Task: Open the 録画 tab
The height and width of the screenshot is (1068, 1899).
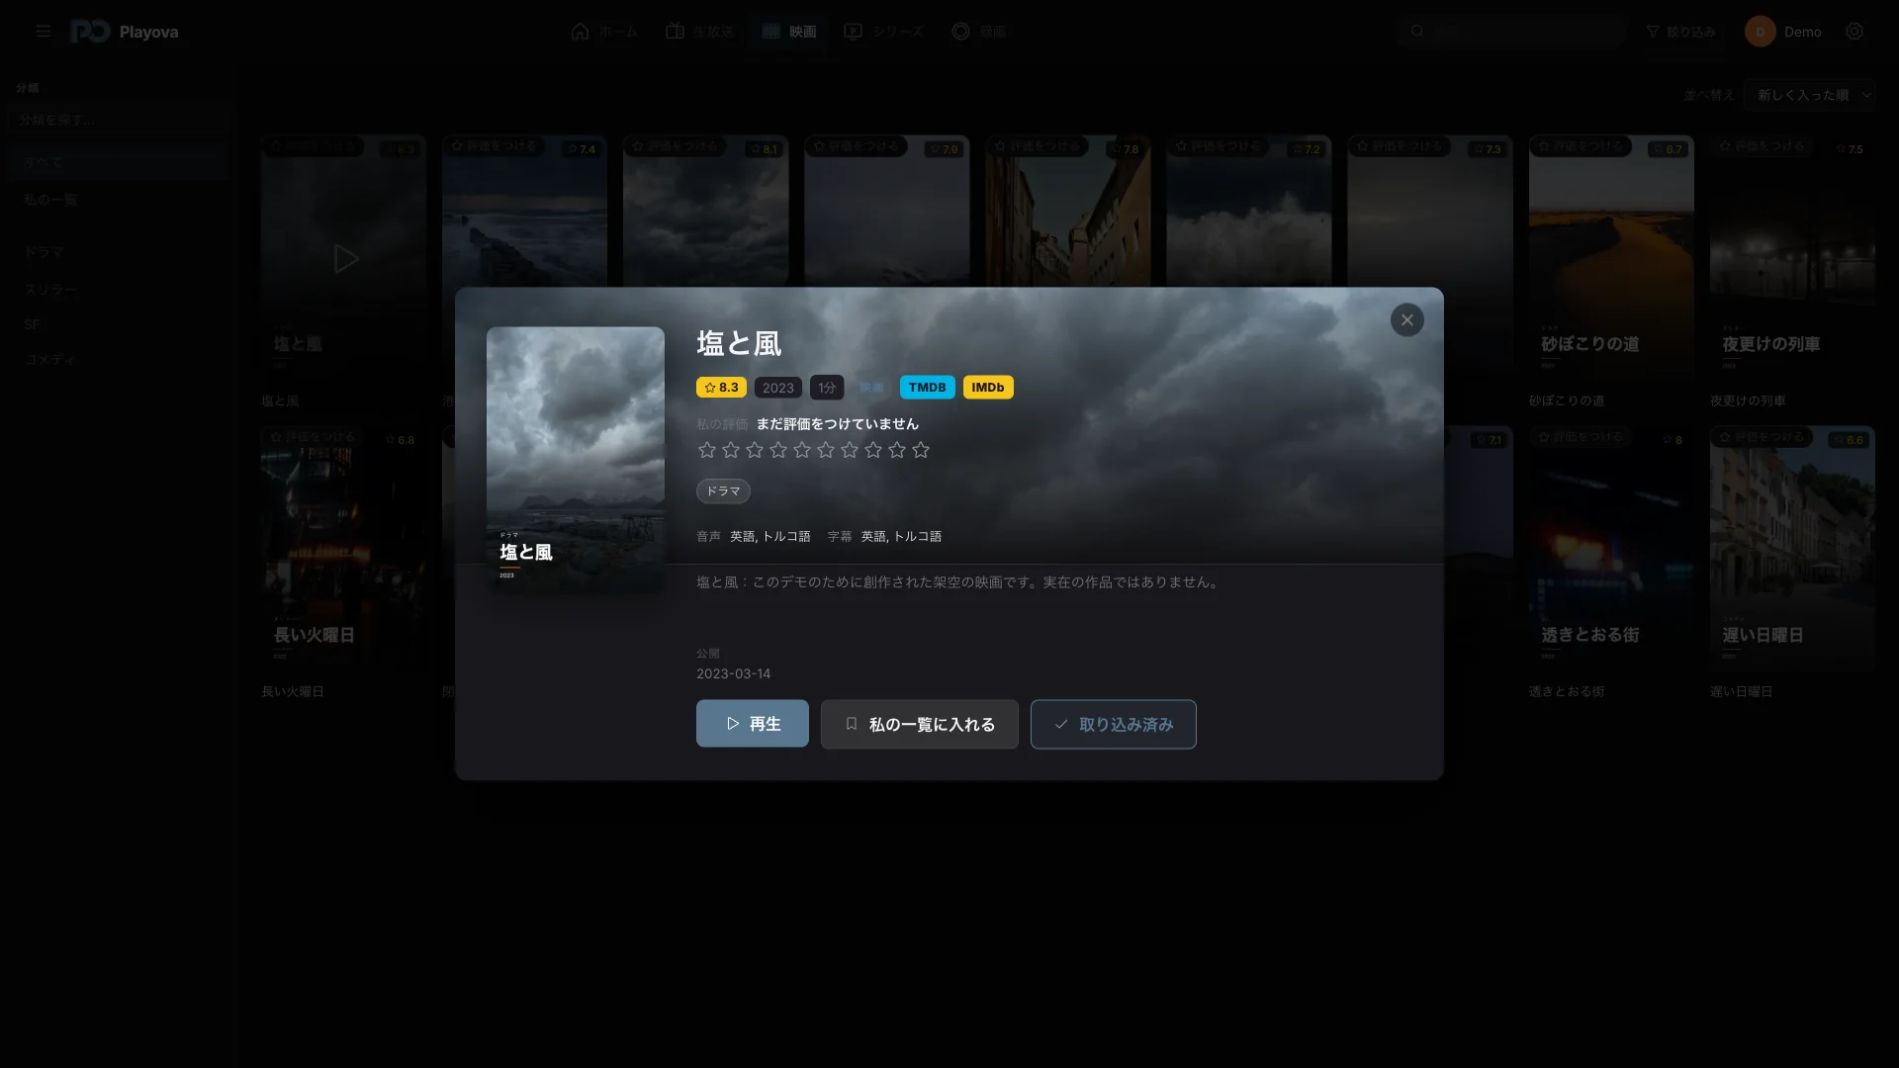Action: tap(978, 32)
